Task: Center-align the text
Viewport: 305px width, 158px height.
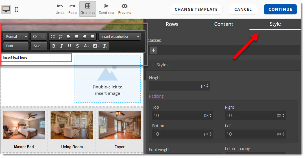Action: [x=77, y=37]
